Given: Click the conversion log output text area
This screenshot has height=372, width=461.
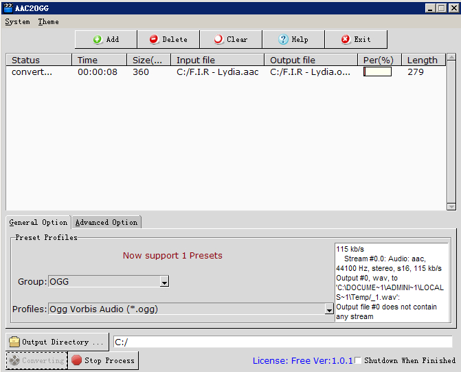Looking at the screenshot, I should point(392,282).
